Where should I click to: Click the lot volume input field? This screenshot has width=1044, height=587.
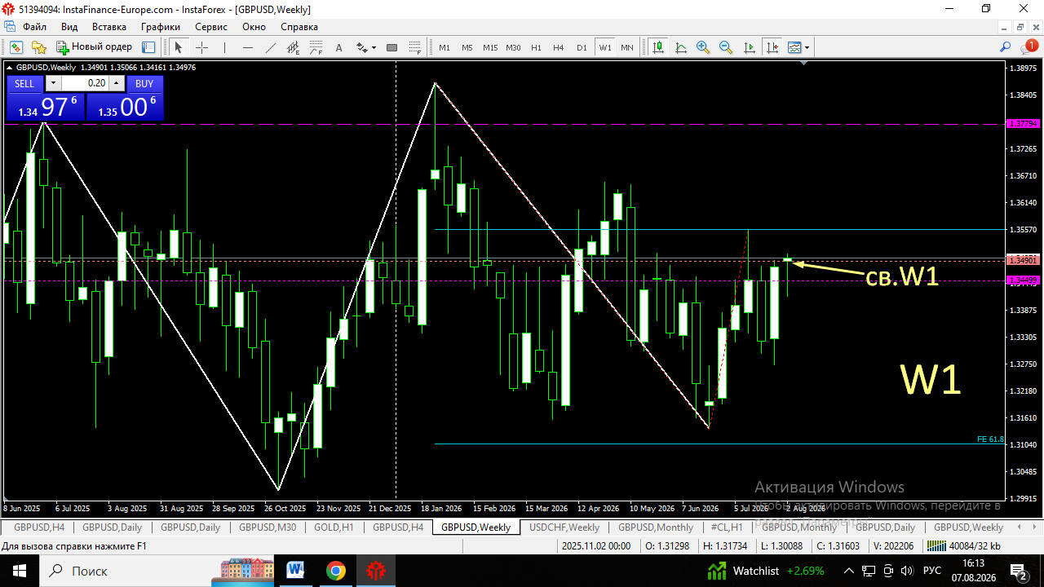click(85, 83)
